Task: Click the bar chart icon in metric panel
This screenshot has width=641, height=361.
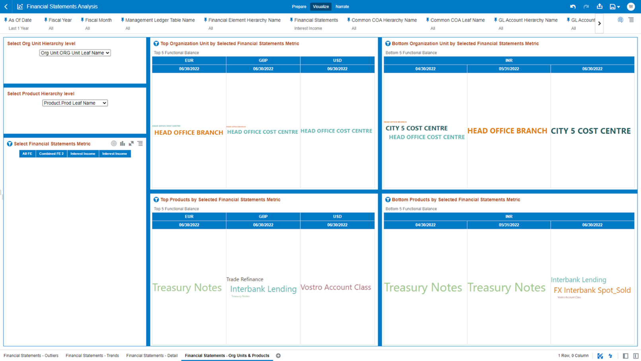Action: point(122,143)
